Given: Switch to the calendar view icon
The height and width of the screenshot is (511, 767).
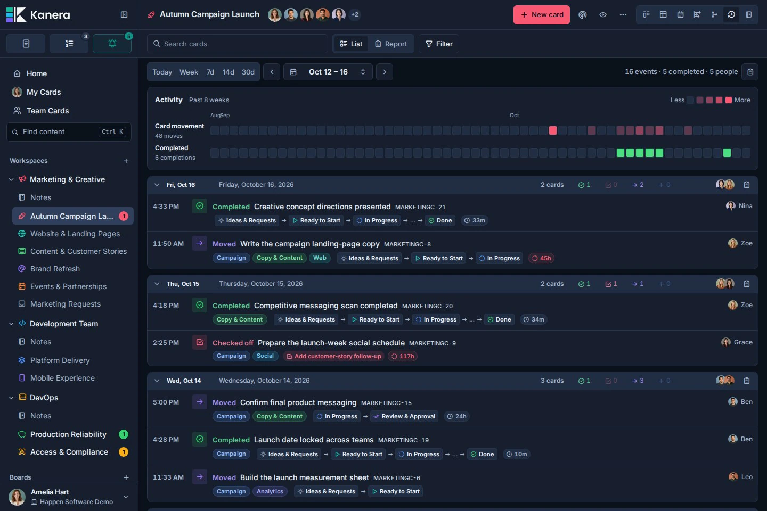Looking at the screenshot, I should 680,15.
